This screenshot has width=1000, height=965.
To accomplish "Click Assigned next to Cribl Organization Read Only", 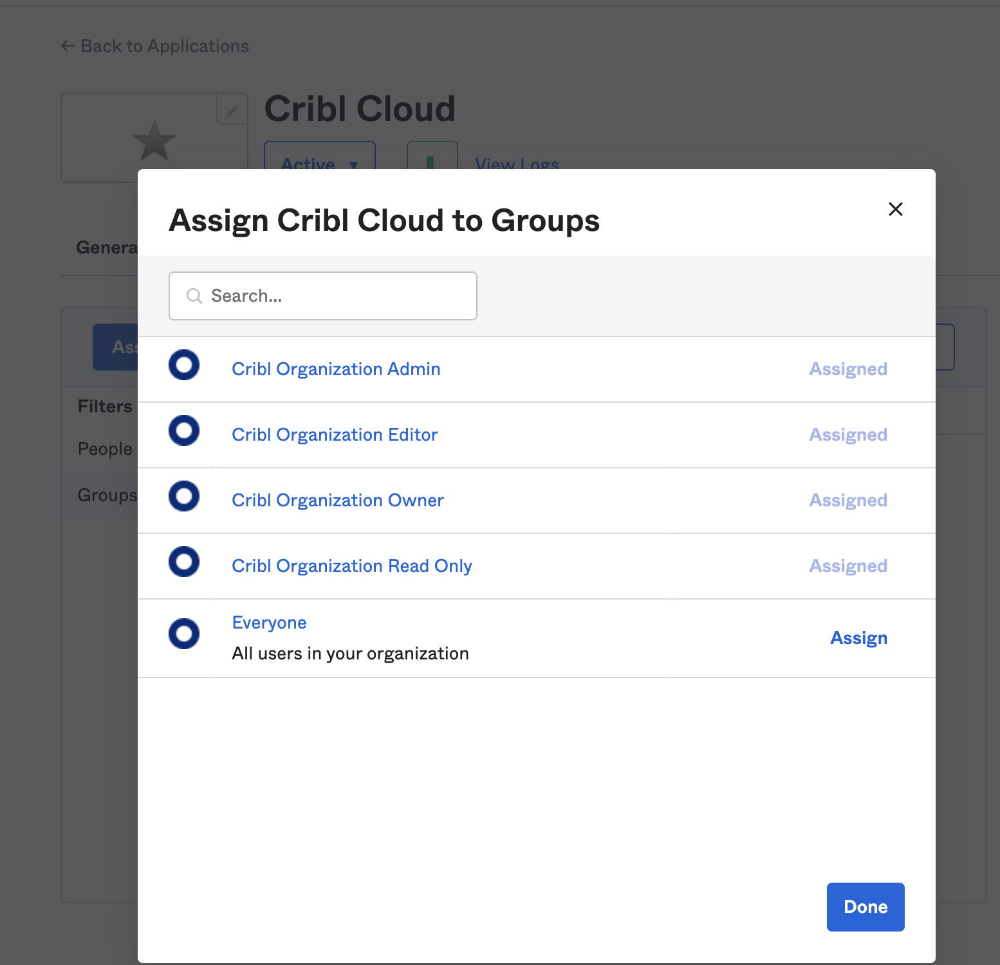I will point(848,565).
